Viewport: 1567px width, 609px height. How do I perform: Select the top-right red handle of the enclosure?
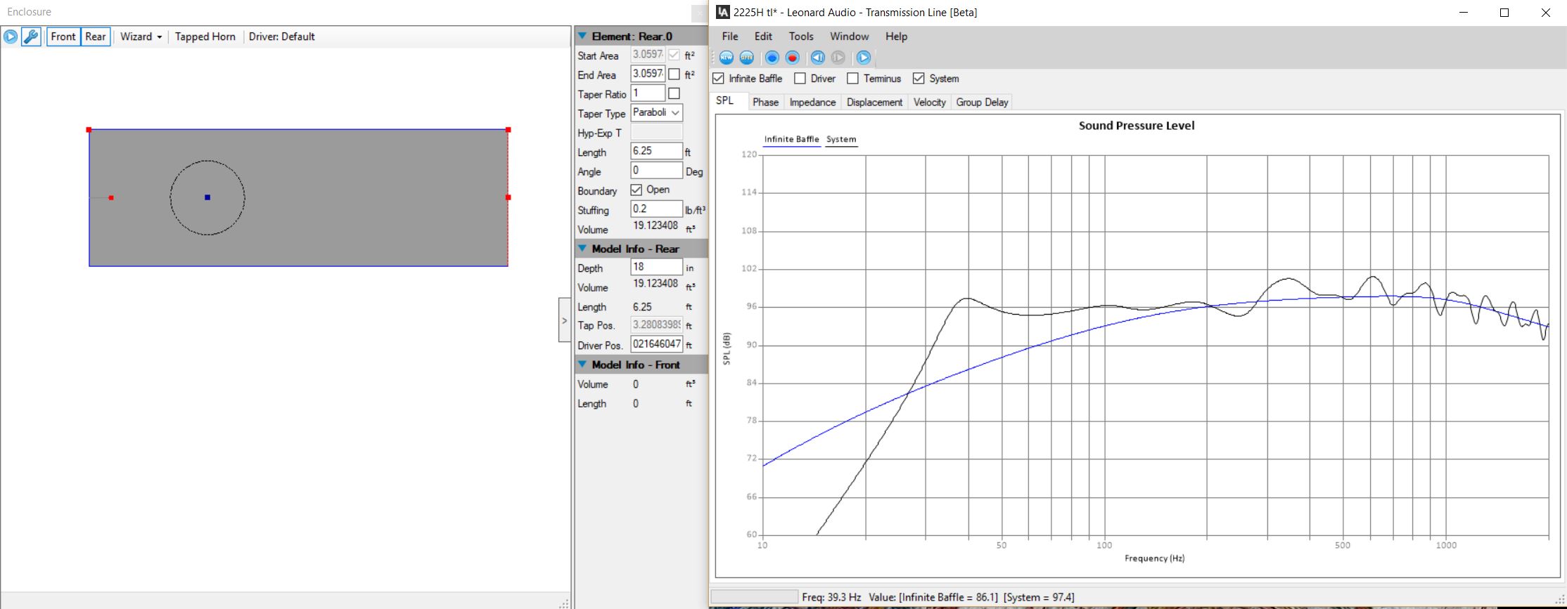(509, 130)
